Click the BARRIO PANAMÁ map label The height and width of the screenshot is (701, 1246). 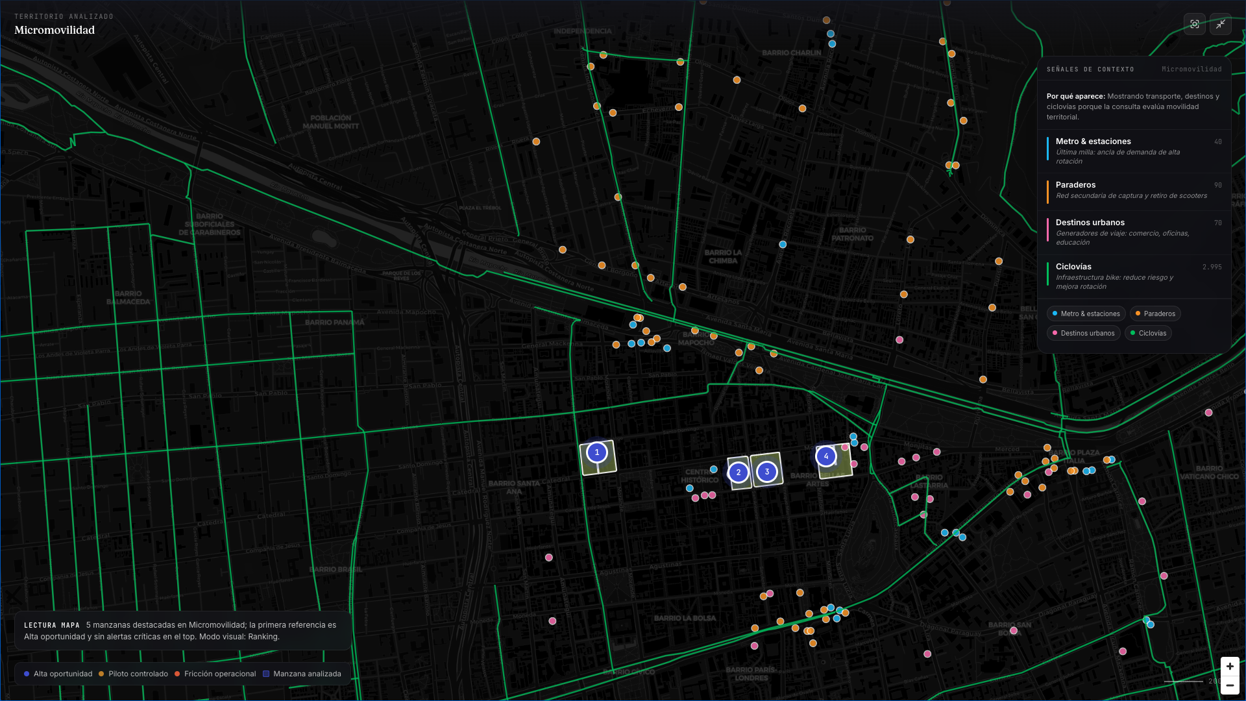tap(335, 322)
